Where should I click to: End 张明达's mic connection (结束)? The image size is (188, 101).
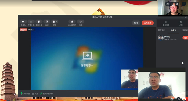point(185,38)
